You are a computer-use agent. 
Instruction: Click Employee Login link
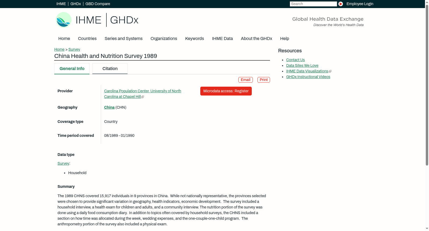tap(360, 4)
